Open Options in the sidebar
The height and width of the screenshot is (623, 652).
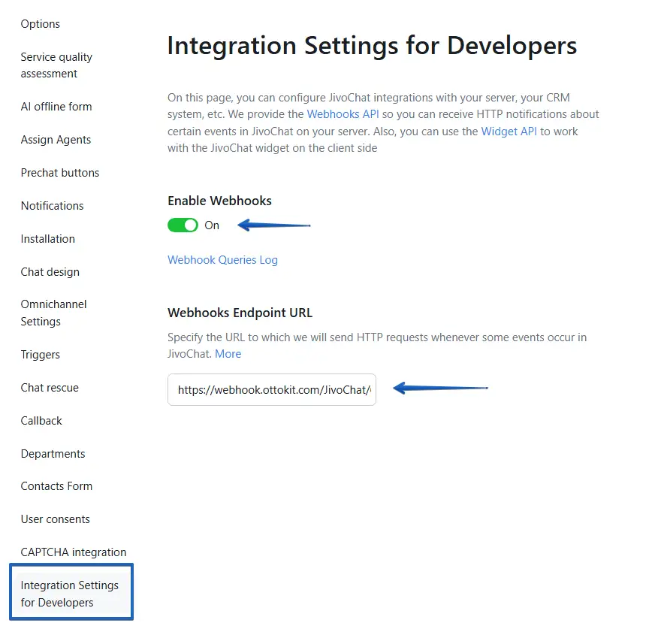(x=41, y=24)
